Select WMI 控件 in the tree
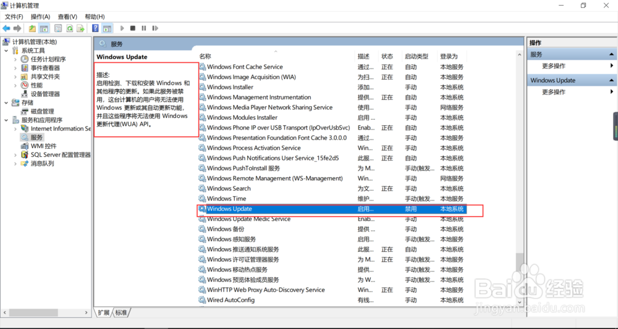618x329 pixels. [x=44, y=146]
